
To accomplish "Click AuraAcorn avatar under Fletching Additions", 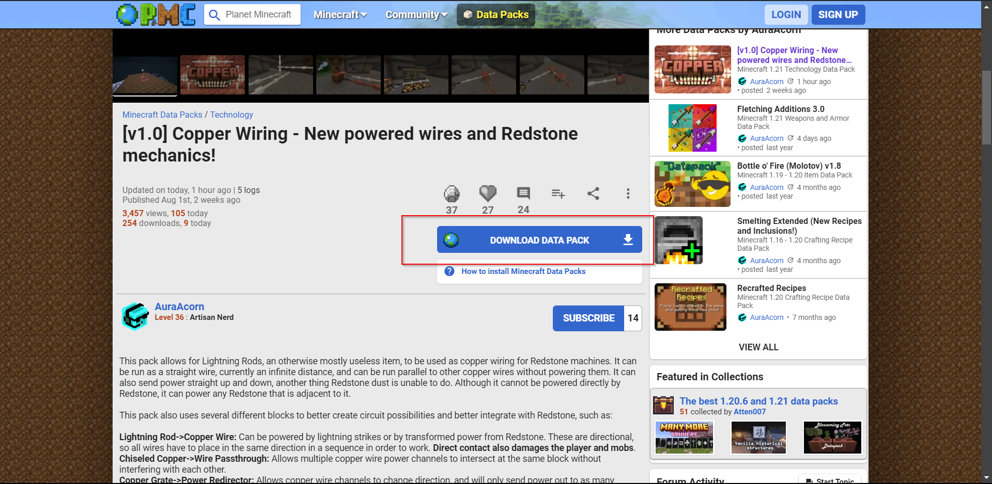I will (742, 138).
